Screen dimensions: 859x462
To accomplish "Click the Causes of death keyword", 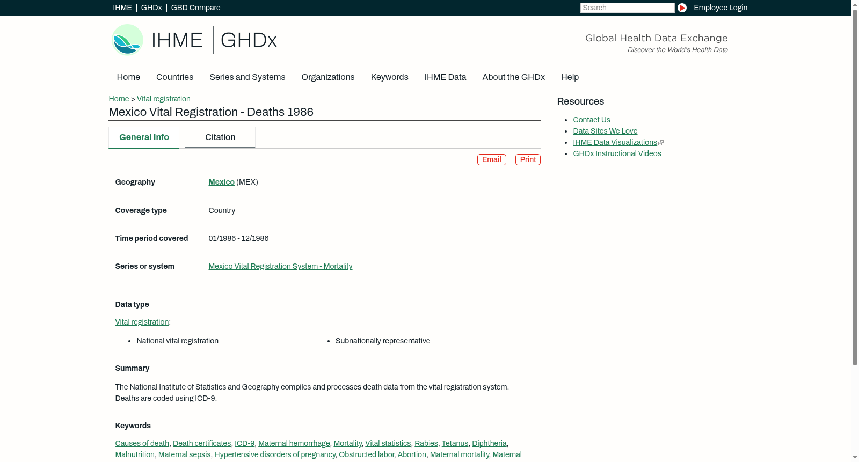I will coord(142,443).
